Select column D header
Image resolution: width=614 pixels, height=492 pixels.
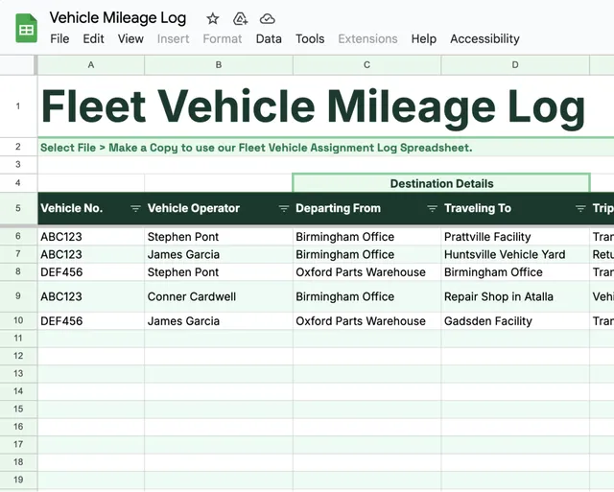pos(515,65)
